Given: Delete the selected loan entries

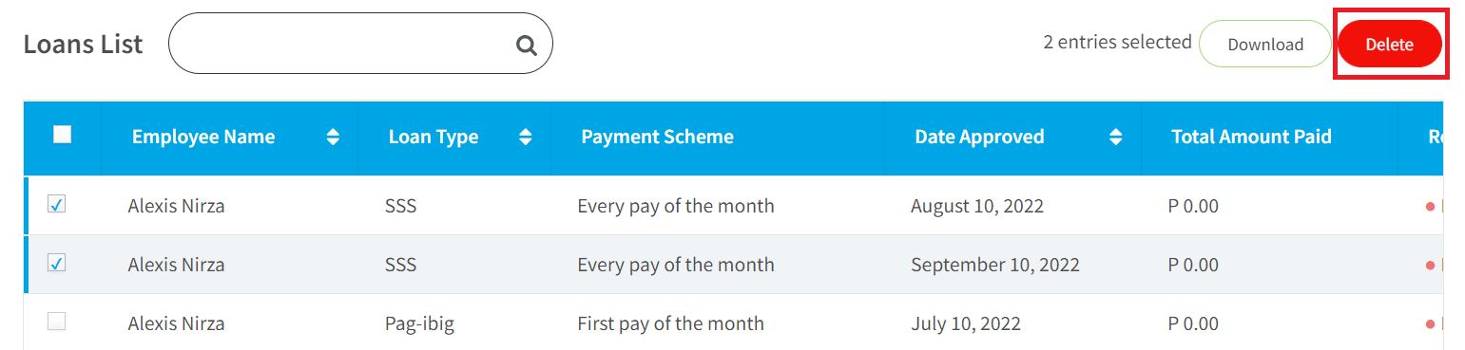Looking at the screenshot, I should [1390, 44].
